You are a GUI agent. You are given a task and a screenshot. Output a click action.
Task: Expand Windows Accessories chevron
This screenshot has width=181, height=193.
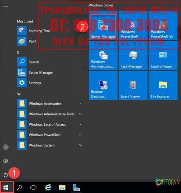tap(80, 103)
